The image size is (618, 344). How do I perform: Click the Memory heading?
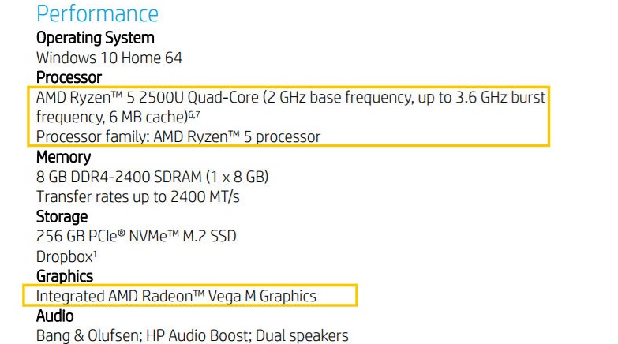pos(63,157)
